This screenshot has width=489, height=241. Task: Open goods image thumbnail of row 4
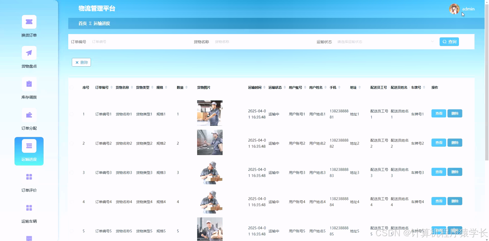210,201
